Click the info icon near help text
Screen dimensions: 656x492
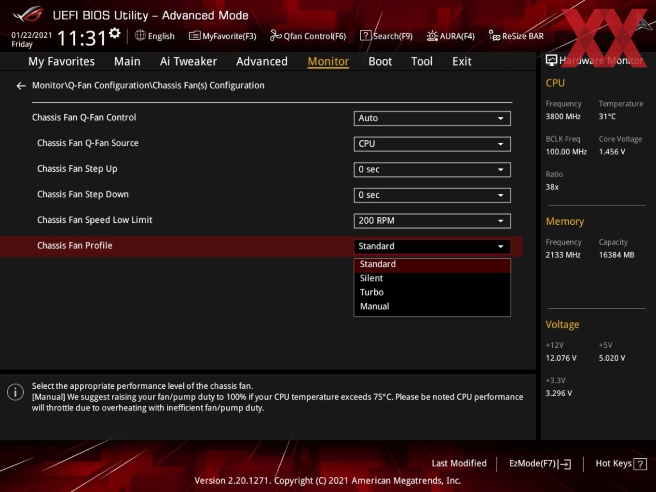[x=15, y=392]
